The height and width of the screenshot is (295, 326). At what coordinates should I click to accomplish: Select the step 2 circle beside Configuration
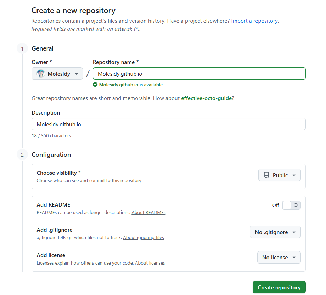pyautogui.click(x=22, y=155)
